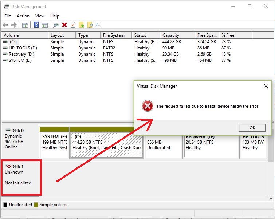Open the Help menu
The image size is (275, 219).
55,16
